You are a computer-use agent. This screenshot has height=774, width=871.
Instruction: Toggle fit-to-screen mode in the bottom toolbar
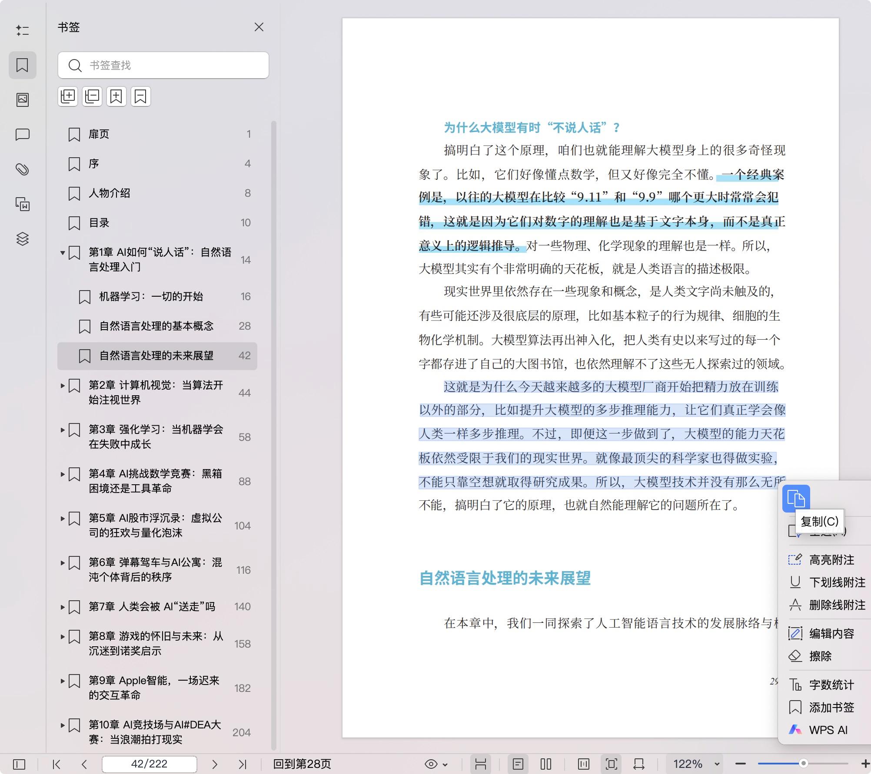click(x=611, y=763)
